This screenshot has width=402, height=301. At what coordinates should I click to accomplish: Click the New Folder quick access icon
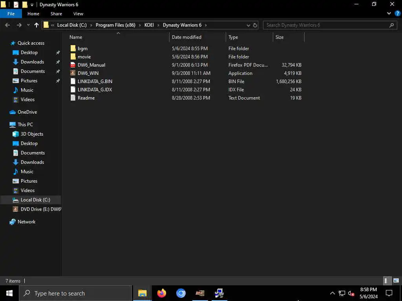click(x=25, y=5)
